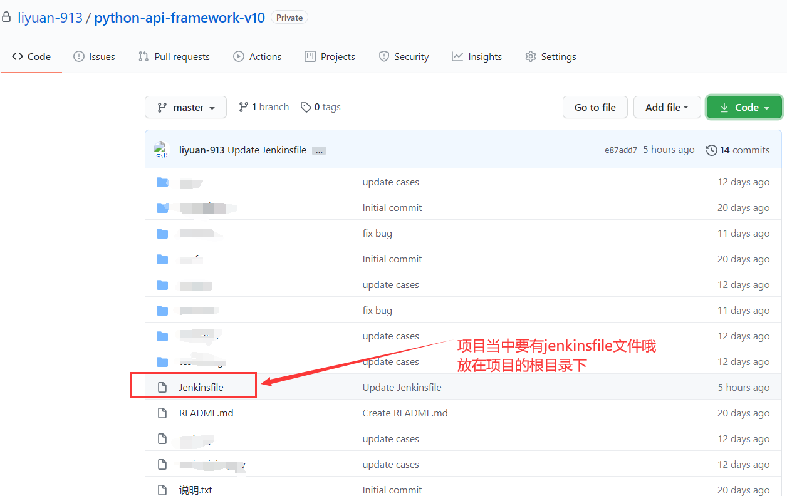Click liyuan-913 author name in commit bar
The width and height of the screenshot is (787, 496).
coord(202,150)
